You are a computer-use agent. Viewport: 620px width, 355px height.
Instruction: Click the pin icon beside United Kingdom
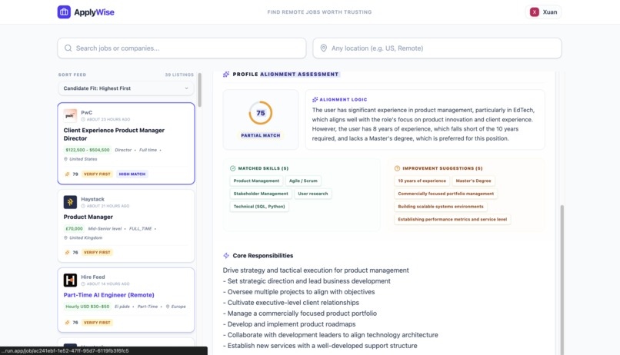tap(65, 237)
